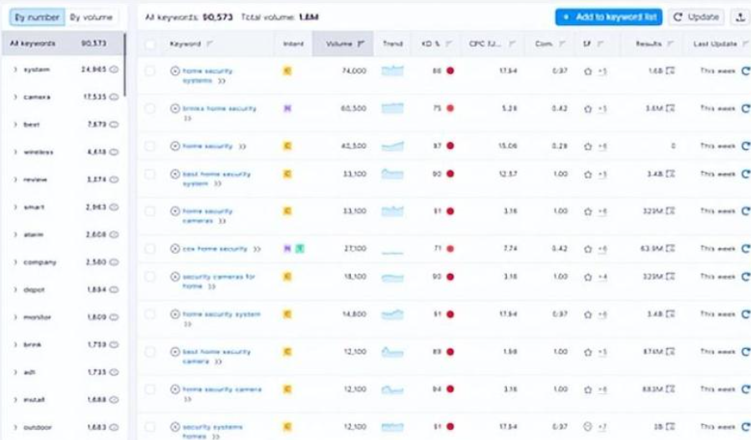Expand the 'company' keyword group
The height and width of the screenshot is (440, 751).
(15, 262)
